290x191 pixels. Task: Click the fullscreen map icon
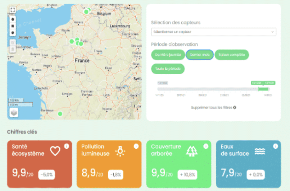[13, 10]
